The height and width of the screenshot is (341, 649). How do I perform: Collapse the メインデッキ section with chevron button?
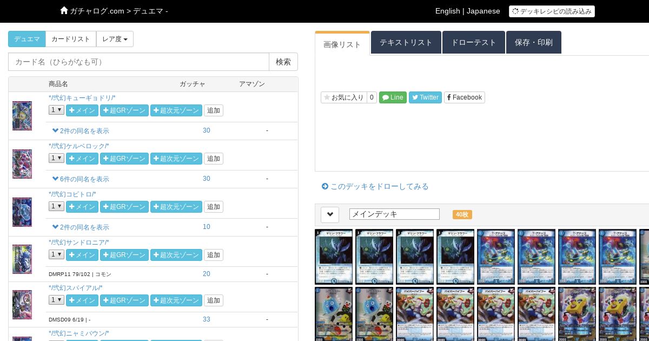point(330,214)
